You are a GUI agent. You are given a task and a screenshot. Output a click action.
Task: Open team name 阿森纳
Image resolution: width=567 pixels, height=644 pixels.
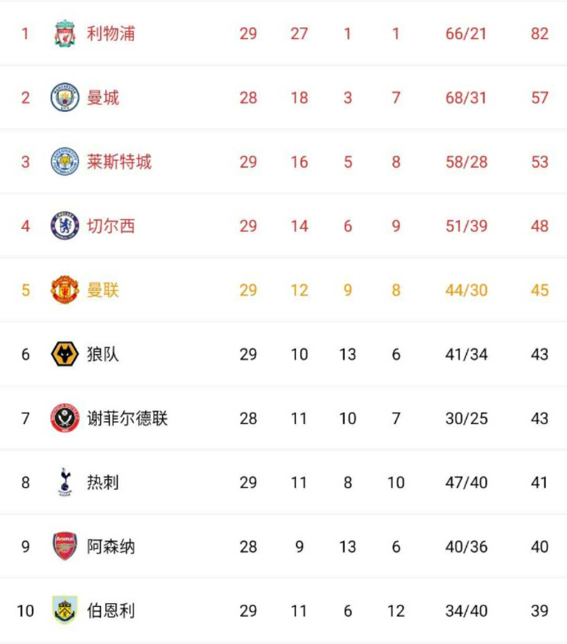tap(111, 547)
